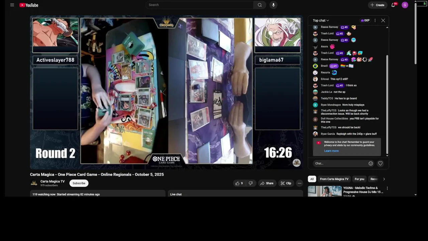Viewport: 428px width, 241px height.
Task: Close the live chat panel
Action: tap(383, 20)
